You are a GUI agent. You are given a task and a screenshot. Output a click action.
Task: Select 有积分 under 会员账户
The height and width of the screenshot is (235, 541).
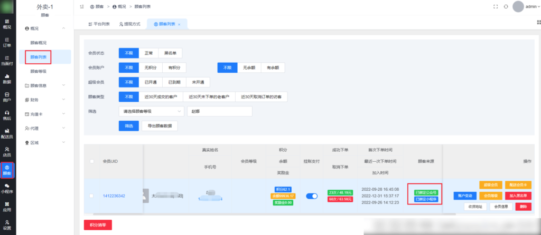(x=174, y=68)
